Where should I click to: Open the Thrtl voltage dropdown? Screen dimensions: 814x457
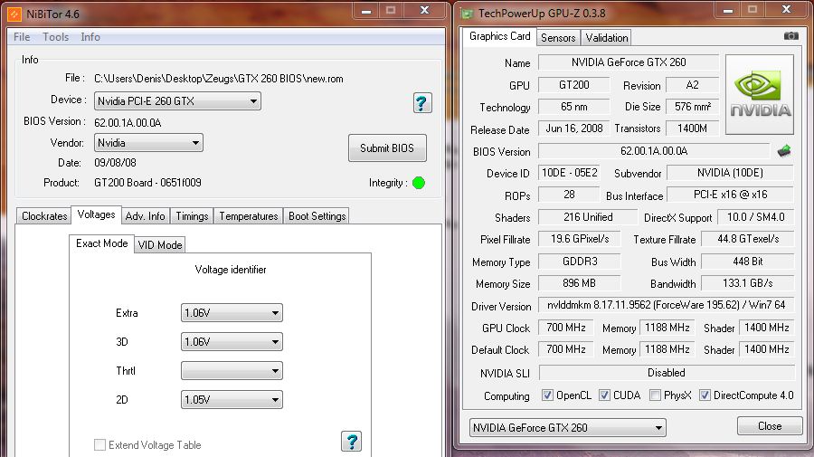point(232,371)
